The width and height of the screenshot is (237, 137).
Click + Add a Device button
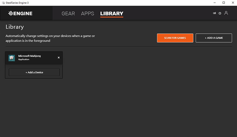34,72
